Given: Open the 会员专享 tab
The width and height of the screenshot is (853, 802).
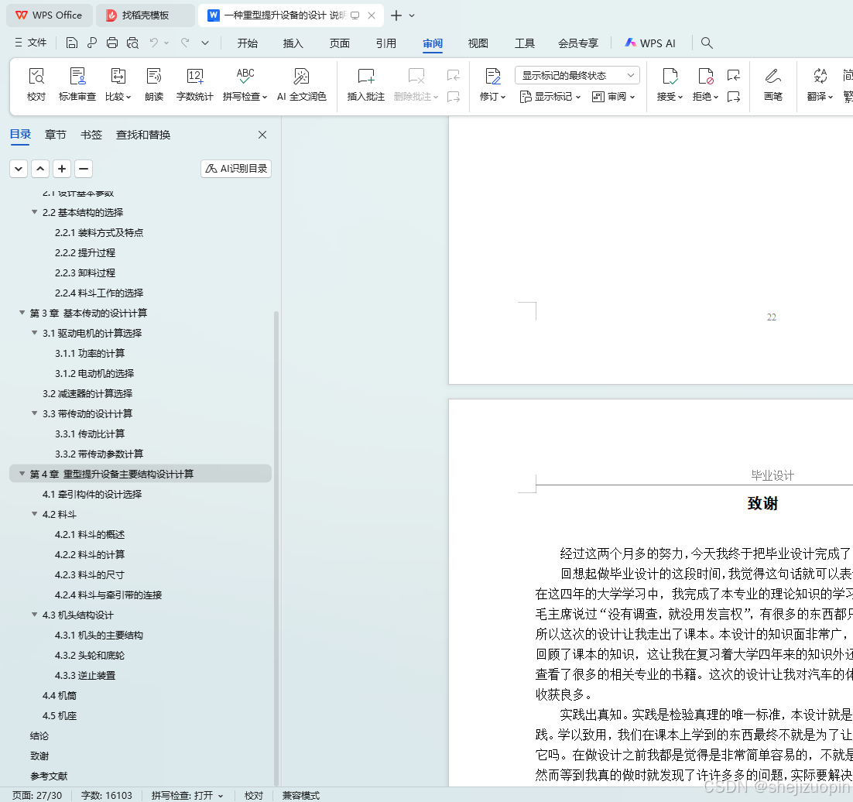Looking at the screenshot, I should [x=578, y=43].
